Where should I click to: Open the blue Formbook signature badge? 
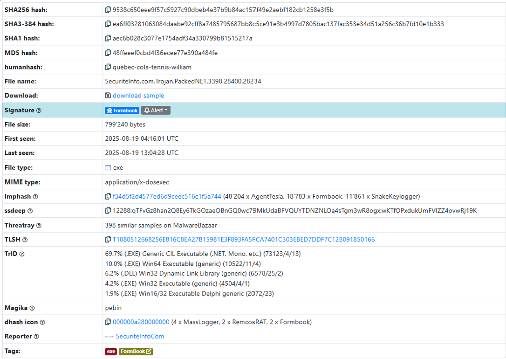pyautogui.click(x=122, y=110)
